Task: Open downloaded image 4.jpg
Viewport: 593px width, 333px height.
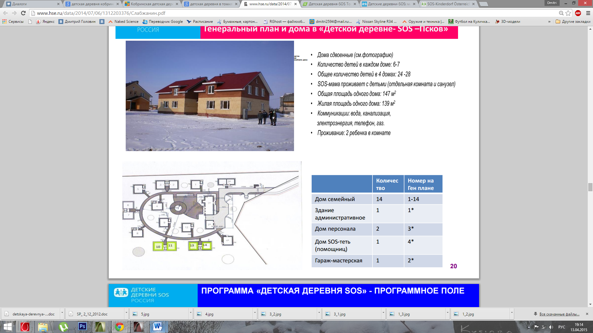Action: [x=223, y=314]
